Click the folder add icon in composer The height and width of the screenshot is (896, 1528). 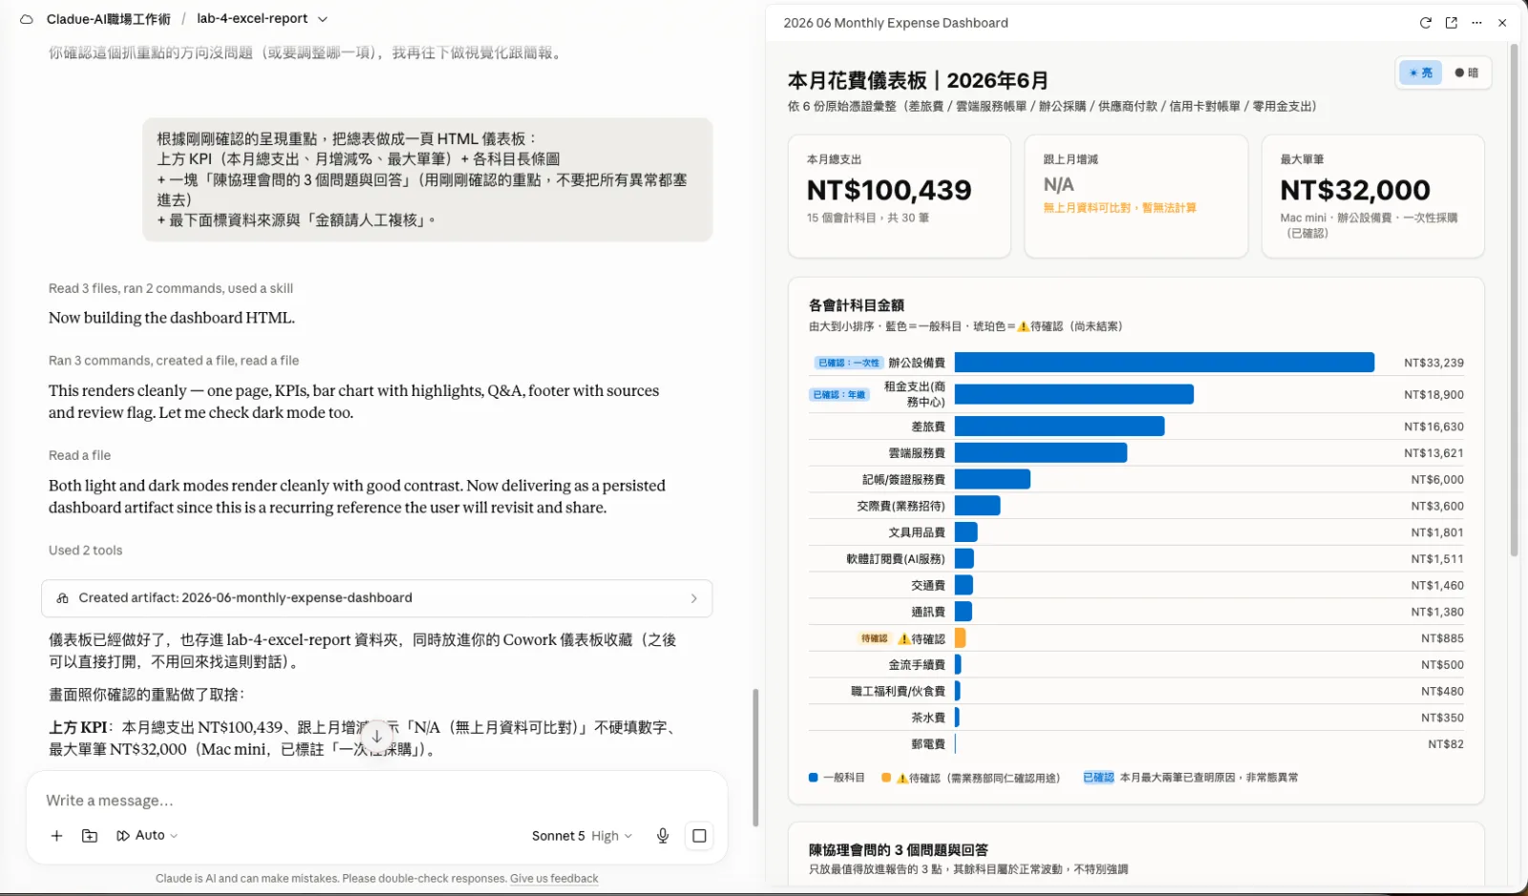pyautogui.click(x=90, y=836)
